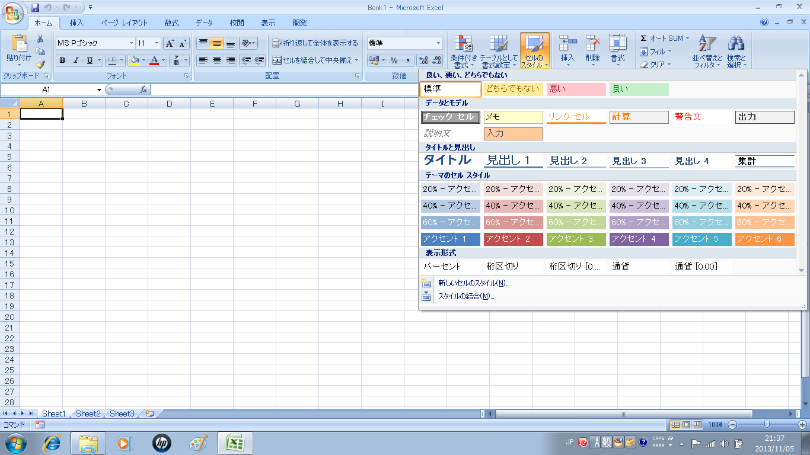Image resolution: width=810 pixels, height=455 pixels.
Task: Open the font name dropdown
Action: [131, 43]
